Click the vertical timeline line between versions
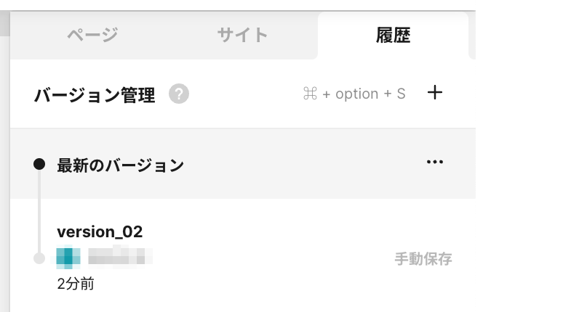The height and width of the screenshot is (312, 563). click(39, 211)
